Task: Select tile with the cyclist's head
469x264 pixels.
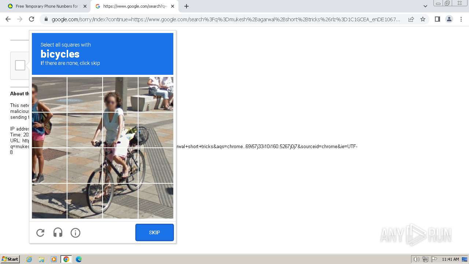Action: (120, 94)
